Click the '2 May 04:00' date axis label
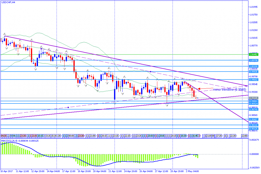 (x=192, y=171)
